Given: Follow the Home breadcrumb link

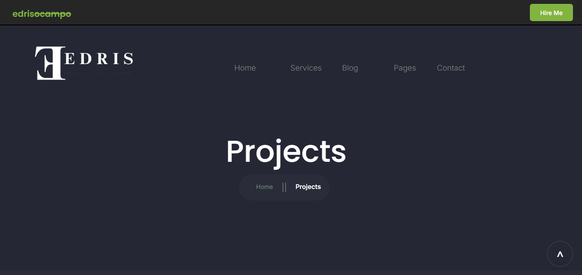Looking at the screenshot, I should click(264, 187).
